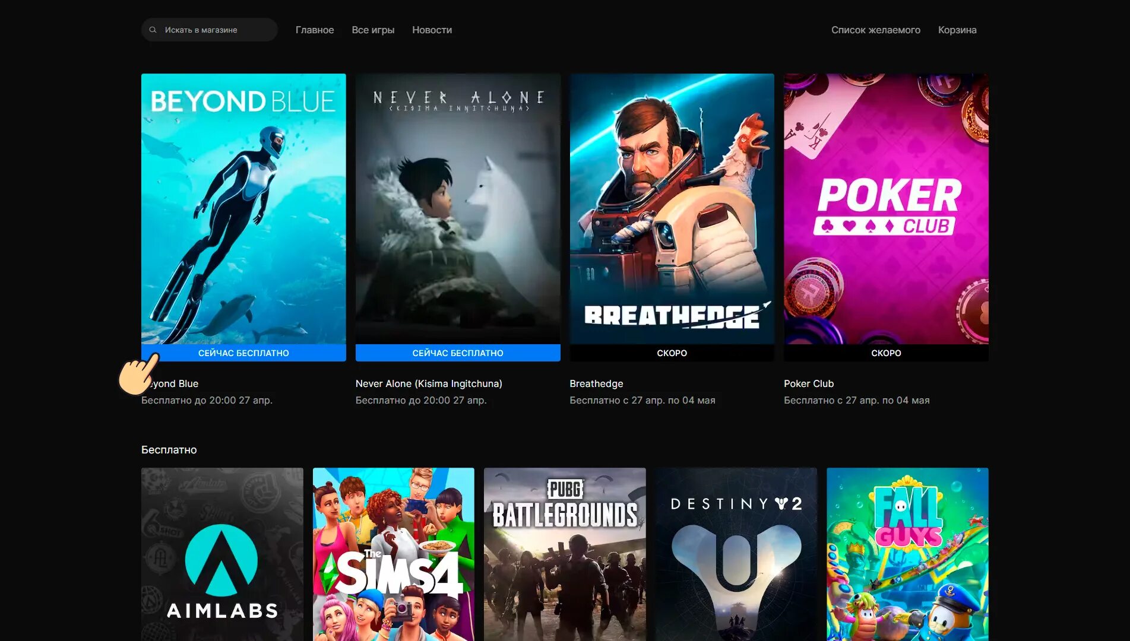Open The Sims 4 game tile
Image resolution: width=1130 pixels, height=641 pixels.
coord(394,554)
